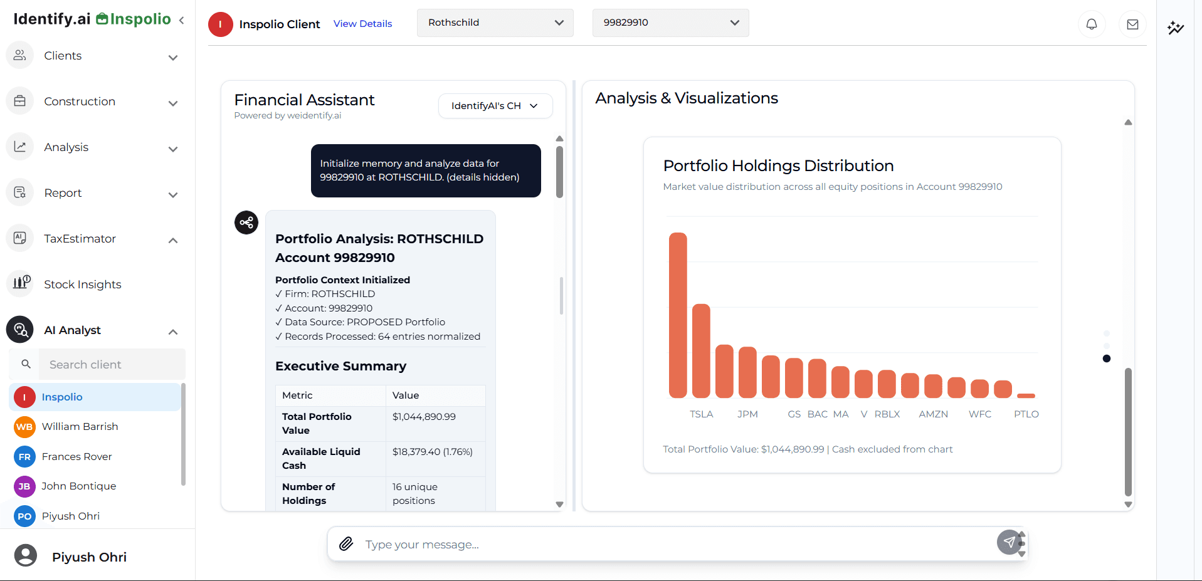Open the IdentifyAI's CH assistant selector

495,105
